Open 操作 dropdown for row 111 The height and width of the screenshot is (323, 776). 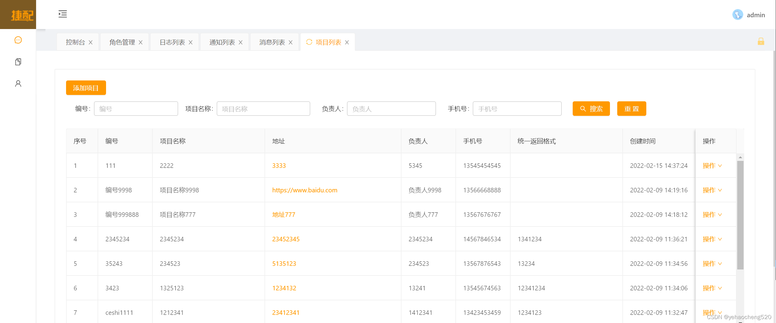pos(712,165)
